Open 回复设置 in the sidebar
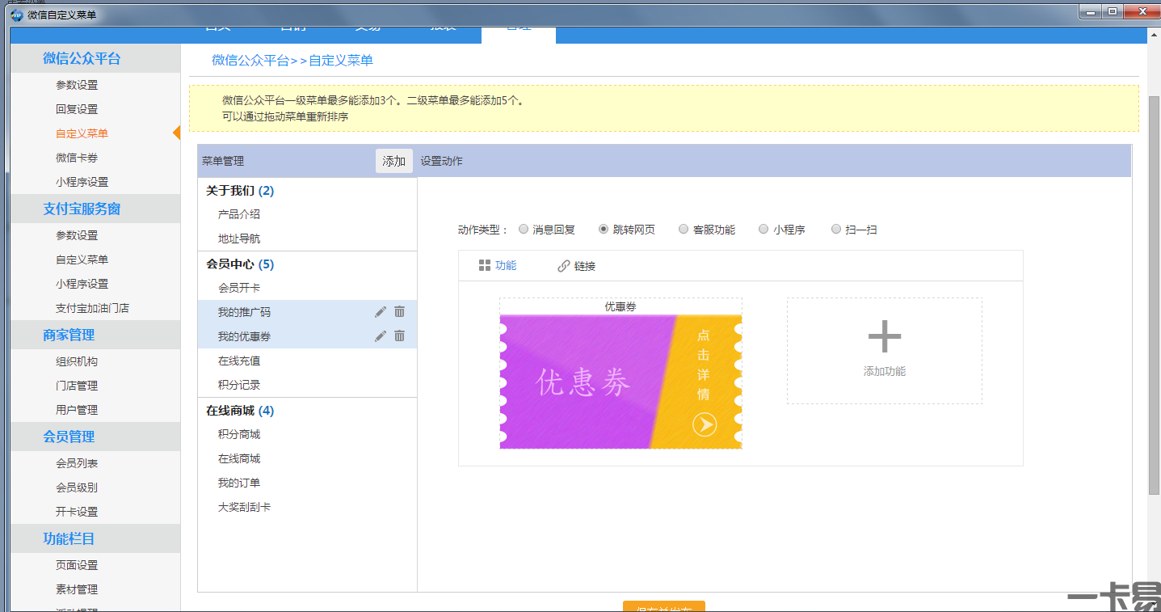This screenshot has width=1161, height=612. point(77,109)
